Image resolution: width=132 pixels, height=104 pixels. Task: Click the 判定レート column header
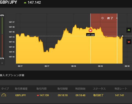[x=121, y=89]
